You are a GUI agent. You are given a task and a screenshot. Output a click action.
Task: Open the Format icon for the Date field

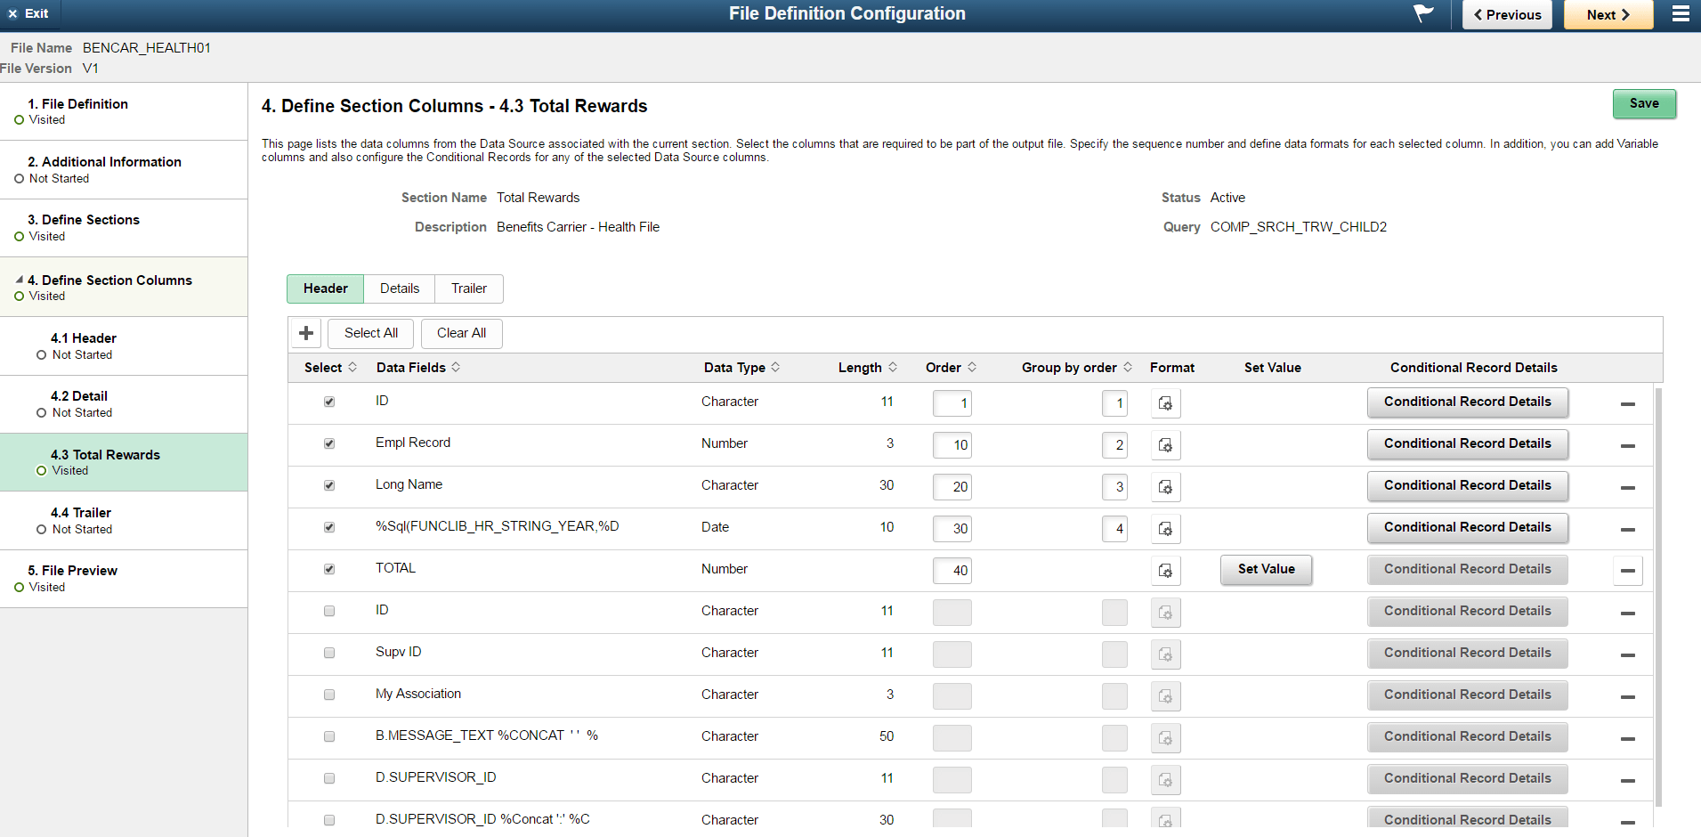(x=1165, y=528)
